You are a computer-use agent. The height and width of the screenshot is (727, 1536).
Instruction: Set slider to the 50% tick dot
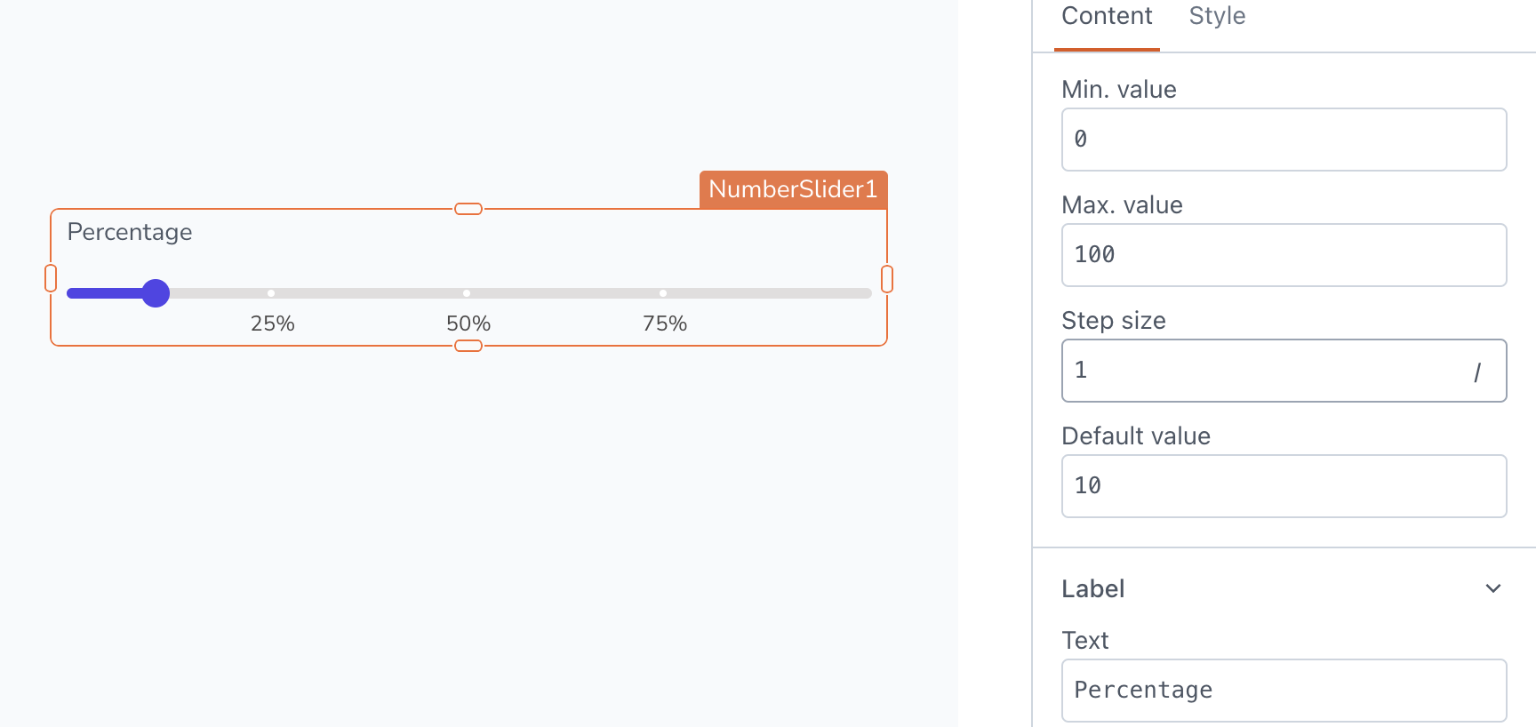(467, 293)
